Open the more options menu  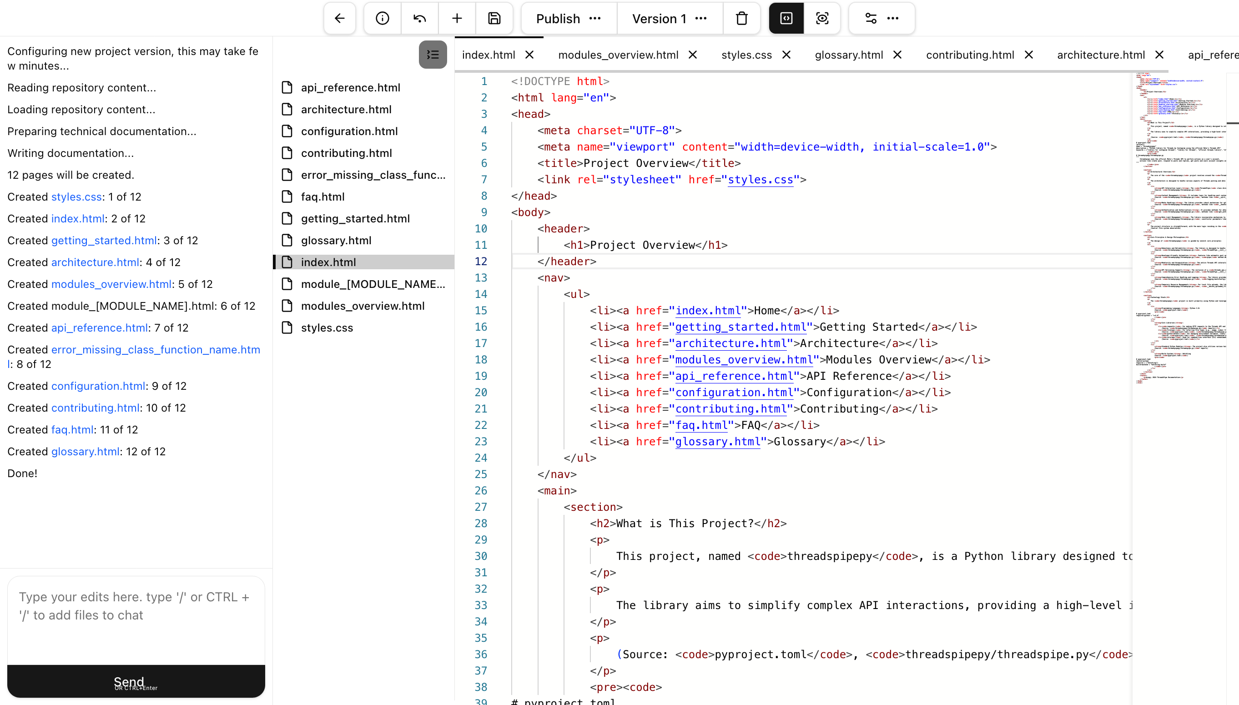click(892, 18)
